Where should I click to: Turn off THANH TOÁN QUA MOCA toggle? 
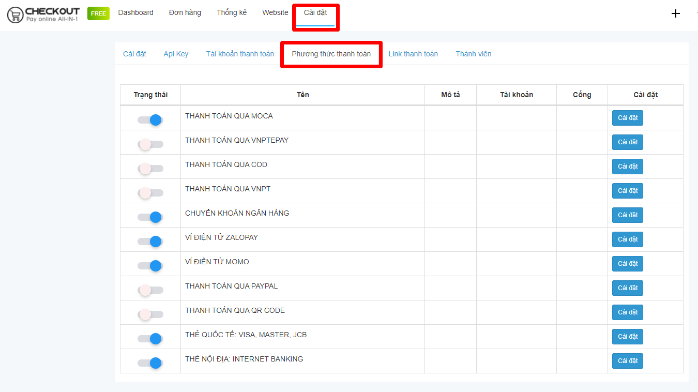point(150,120)
